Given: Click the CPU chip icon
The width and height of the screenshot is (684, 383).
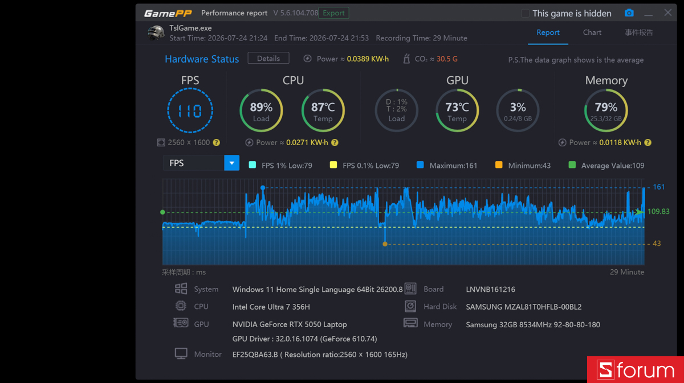Looking at the screenshot, I should click(181, 306).
